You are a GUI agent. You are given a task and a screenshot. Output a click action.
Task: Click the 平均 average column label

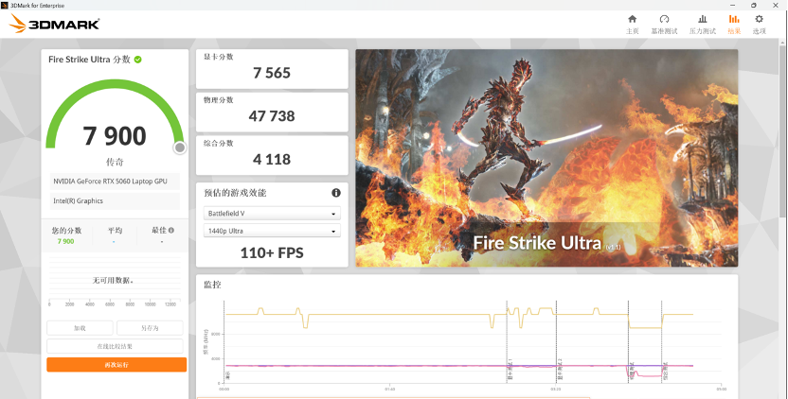point(115,231)
